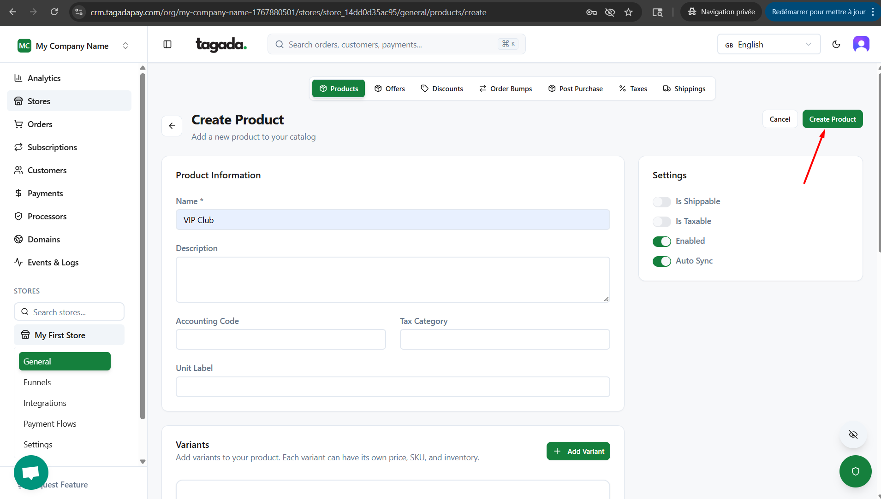Enable the Is Taxable toggle
The image size is (881, 499).
pyautogui.click(x=661, y=222)
